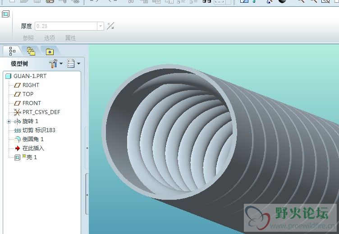Select the PRT_CSYS_DEF coordinate system

click(x=37, y=112)
